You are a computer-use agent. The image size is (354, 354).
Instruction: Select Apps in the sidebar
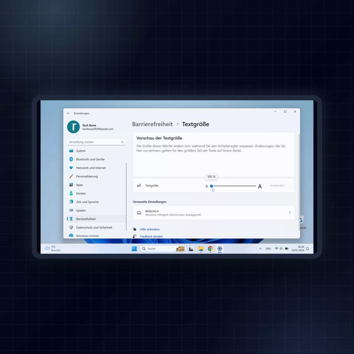(96, 185)
